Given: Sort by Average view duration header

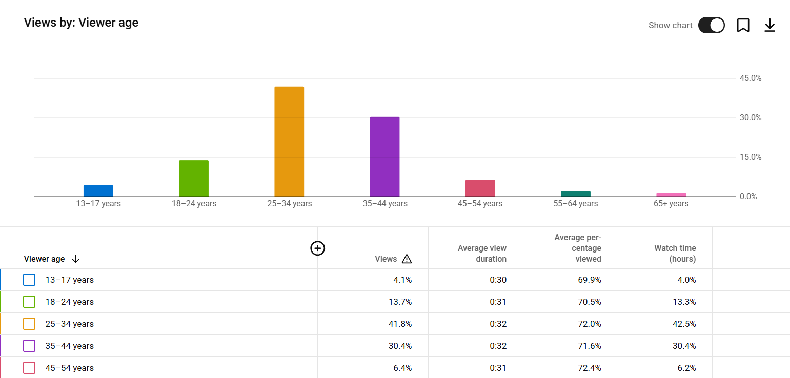Looking at the screenshot, I should pos(482,254).
